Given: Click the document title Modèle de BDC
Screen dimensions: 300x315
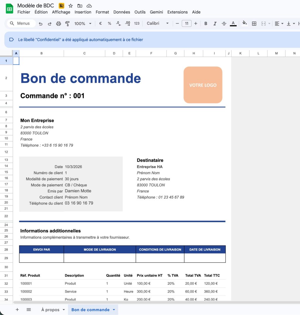Looking at the screenshot, I should (x=36, y=6).
